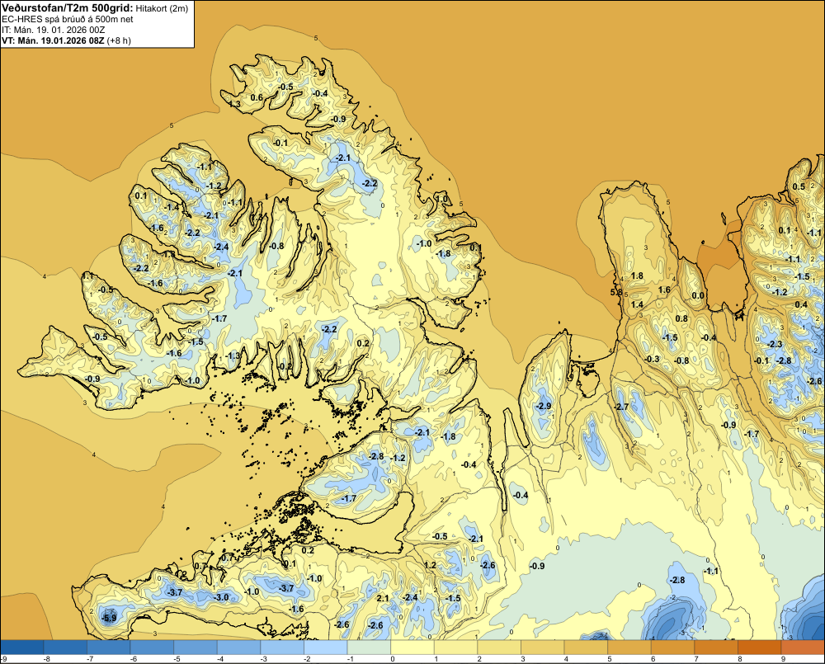Screen dimensions: 825x664
Task: Click the initial time 'IT: Mán. 19. 01. 2026 00Z'
Action: [x=54, y=30]
